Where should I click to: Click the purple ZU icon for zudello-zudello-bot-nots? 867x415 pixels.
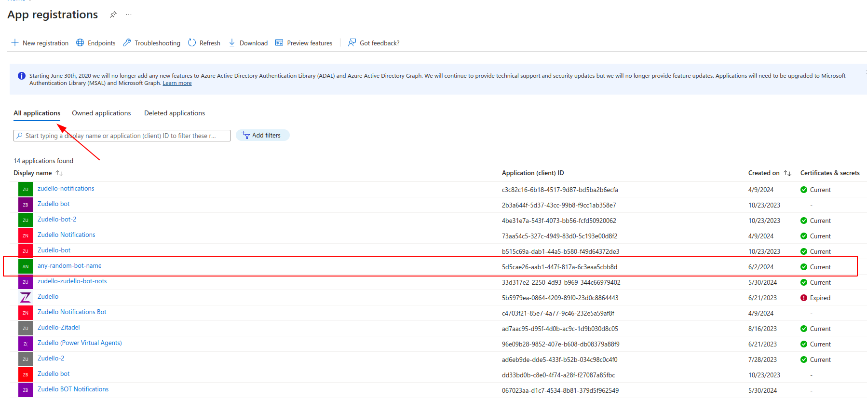coord(26,282)
